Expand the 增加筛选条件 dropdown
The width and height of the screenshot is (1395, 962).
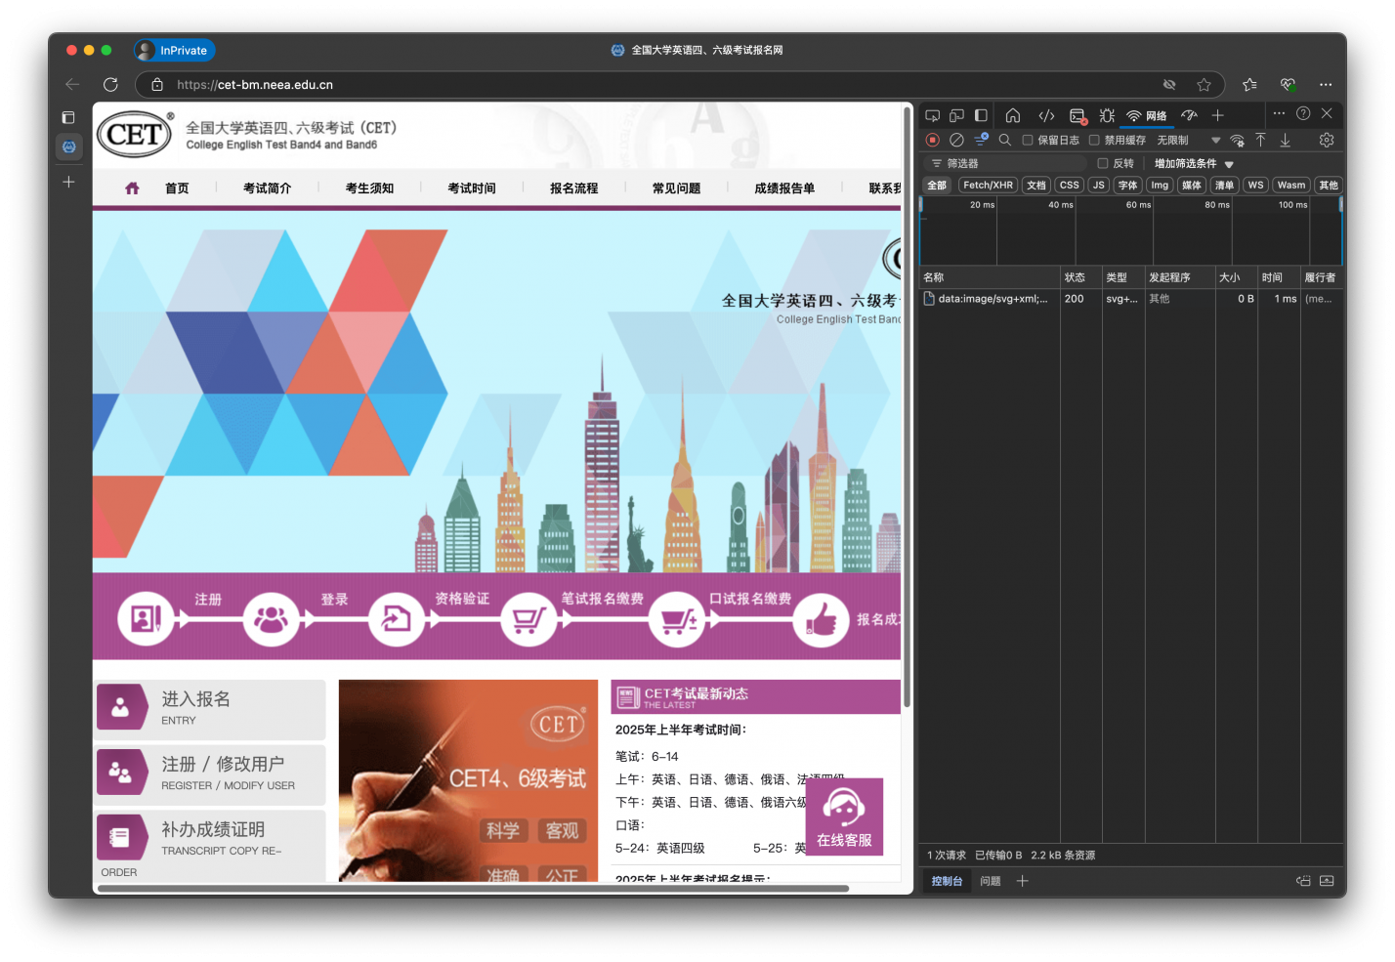click(1194, 164)
